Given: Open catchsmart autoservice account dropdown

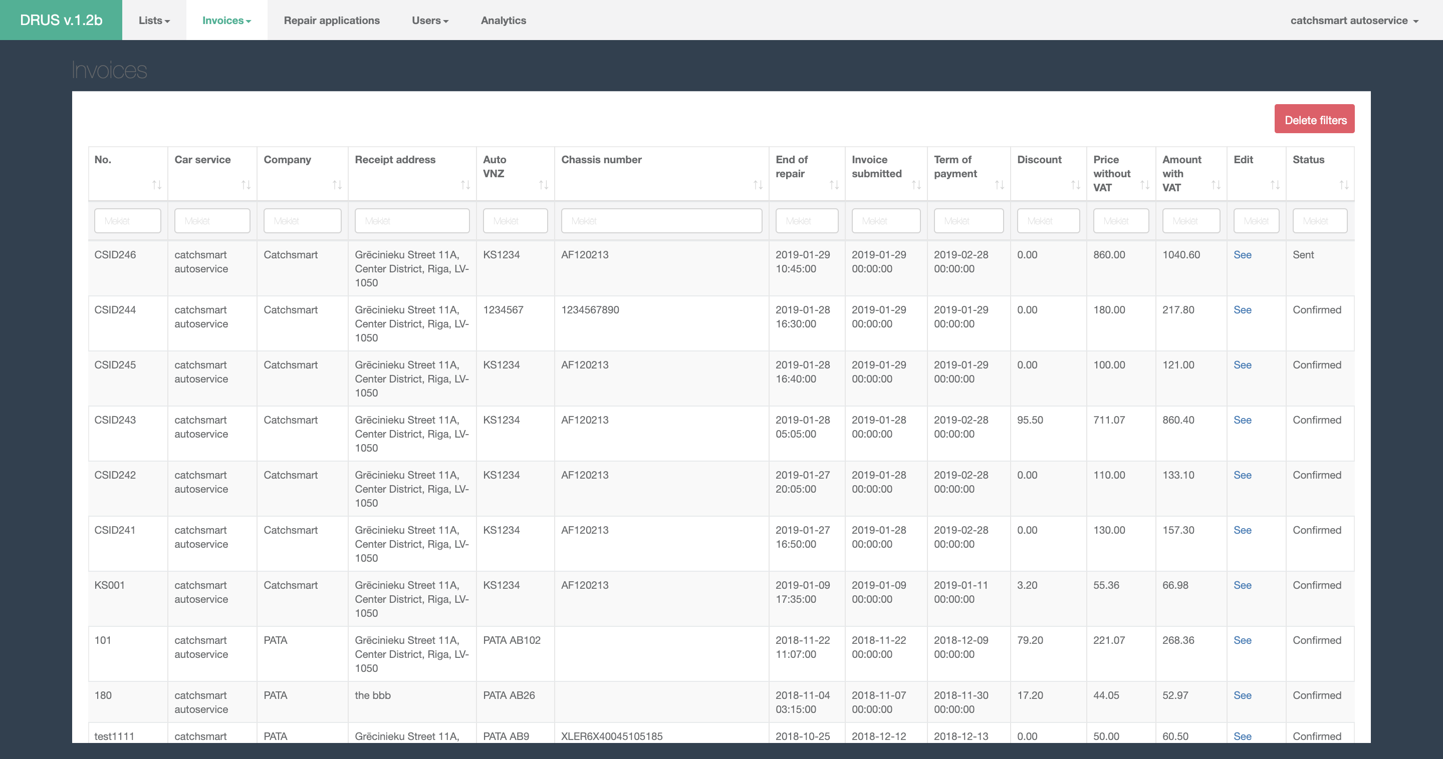Looking at the screenshot, I should (x=1354, y=20).
